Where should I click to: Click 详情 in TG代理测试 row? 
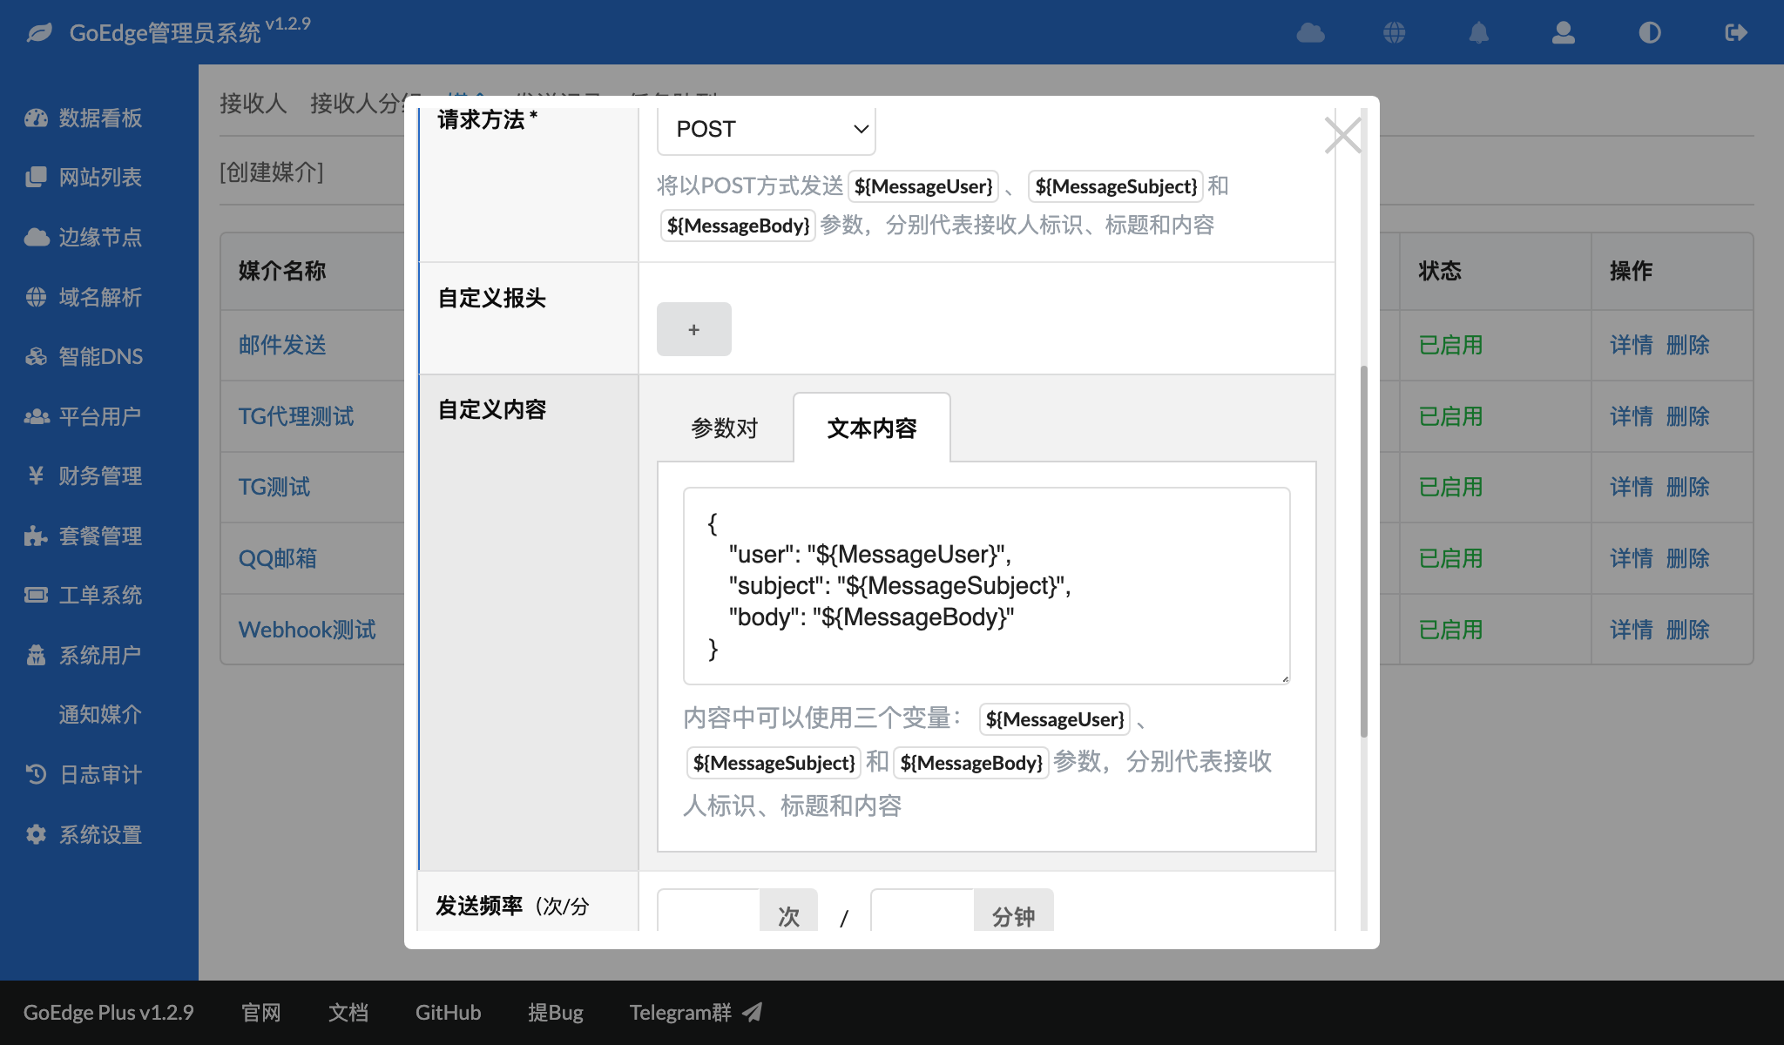click(1632, 417)
